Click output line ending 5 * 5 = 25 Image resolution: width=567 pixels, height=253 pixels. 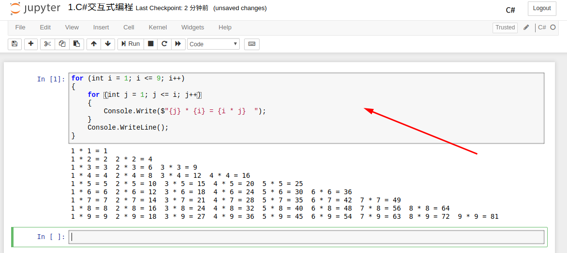click(x=187, y=184)
